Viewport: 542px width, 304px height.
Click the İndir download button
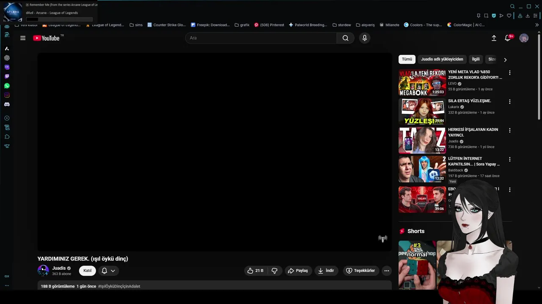coord(326,271)
